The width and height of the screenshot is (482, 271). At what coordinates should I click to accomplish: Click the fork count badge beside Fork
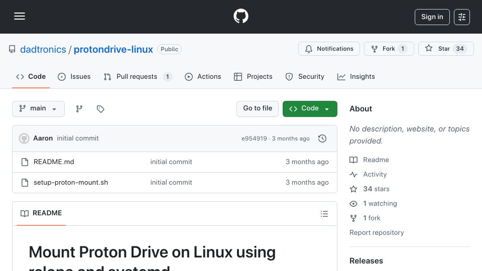403,49
